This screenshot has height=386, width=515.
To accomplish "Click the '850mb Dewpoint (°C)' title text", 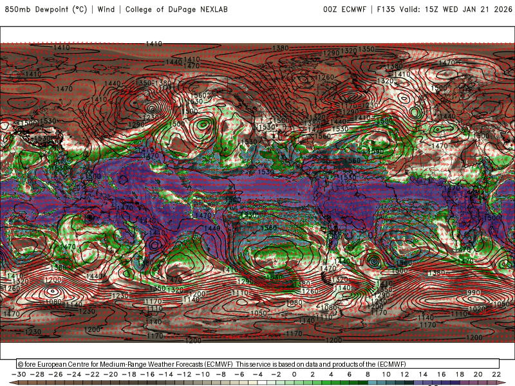I will 46,9.
